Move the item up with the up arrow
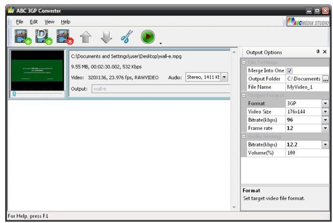This screenshot has height=223, width=333. pos(86,37)
